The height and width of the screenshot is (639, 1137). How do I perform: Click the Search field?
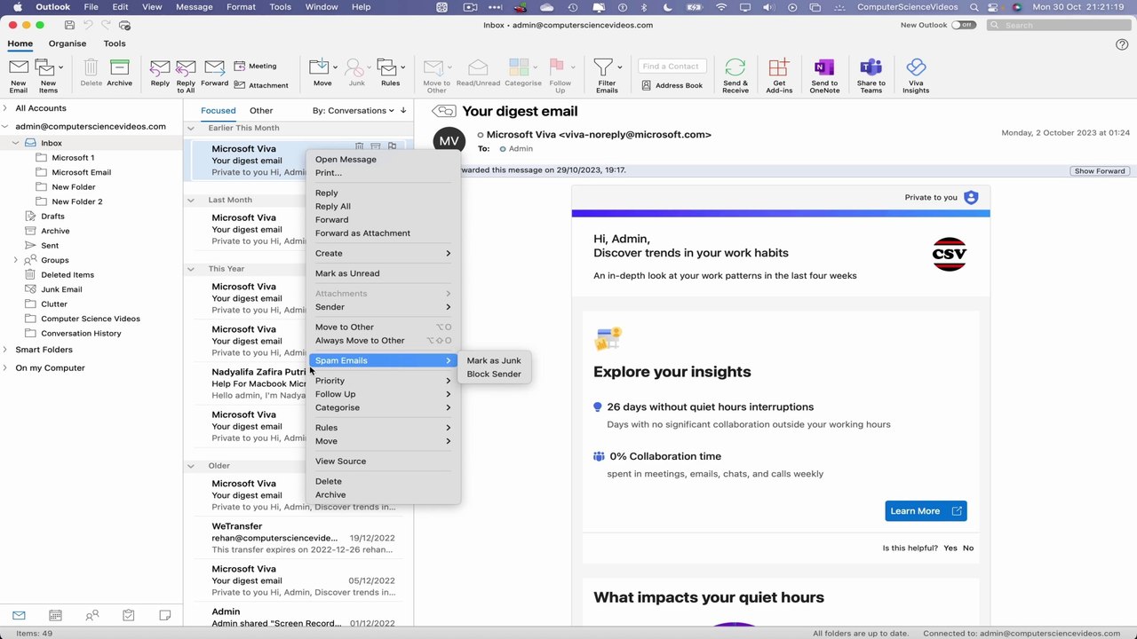pyautogui.click(x=1059, y=25)
